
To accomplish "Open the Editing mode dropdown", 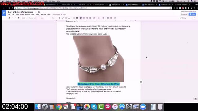I will pyautogui.click(x=186, y=18).
